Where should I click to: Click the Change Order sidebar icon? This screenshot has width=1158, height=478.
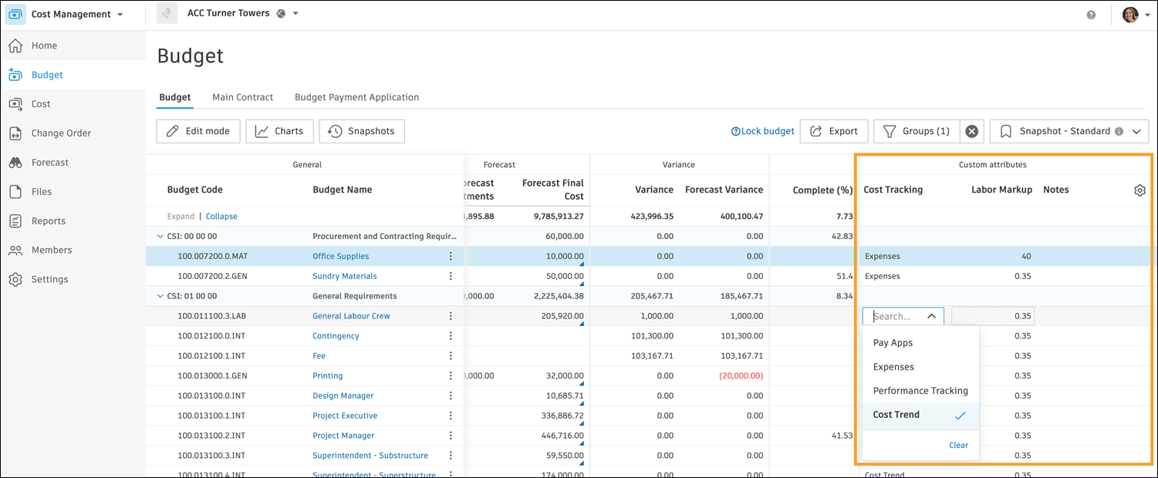15,133
